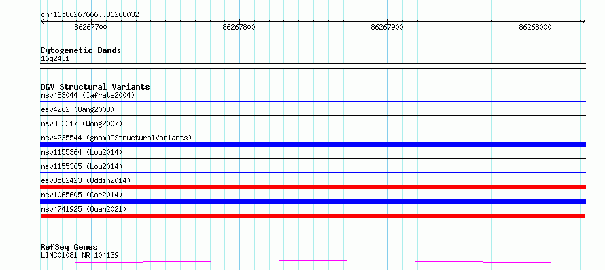Click the red bar under esv3582423
The image size is (605, 270).
tap(313, 187)
